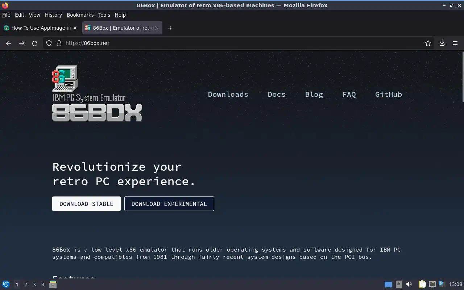Click the Firefox icon in title bar

point(5,5)
